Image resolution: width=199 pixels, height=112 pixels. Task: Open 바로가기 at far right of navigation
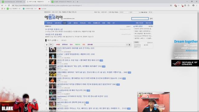pyautogui.click(x=148, y=23)
